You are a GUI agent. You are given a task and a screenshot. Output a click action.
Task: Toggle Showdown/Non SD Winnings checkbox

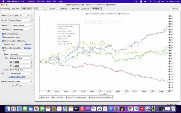3,41
